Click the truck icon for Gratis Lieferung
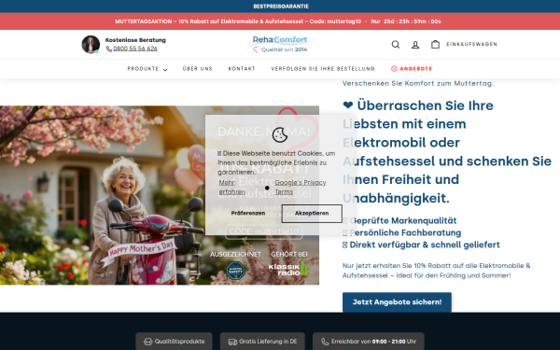This screenshot has height=350, width=560. [232, 342]
